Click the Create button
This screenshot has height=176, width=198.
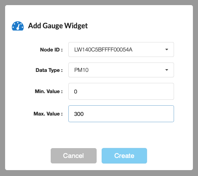(x=124, y=156)
